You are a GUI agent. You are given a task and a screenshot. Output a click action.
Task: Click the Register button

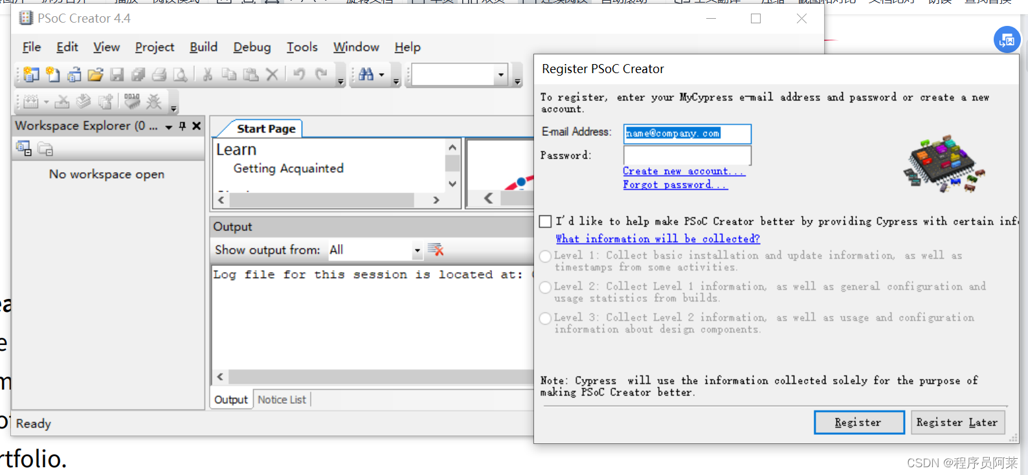(859, 423)
